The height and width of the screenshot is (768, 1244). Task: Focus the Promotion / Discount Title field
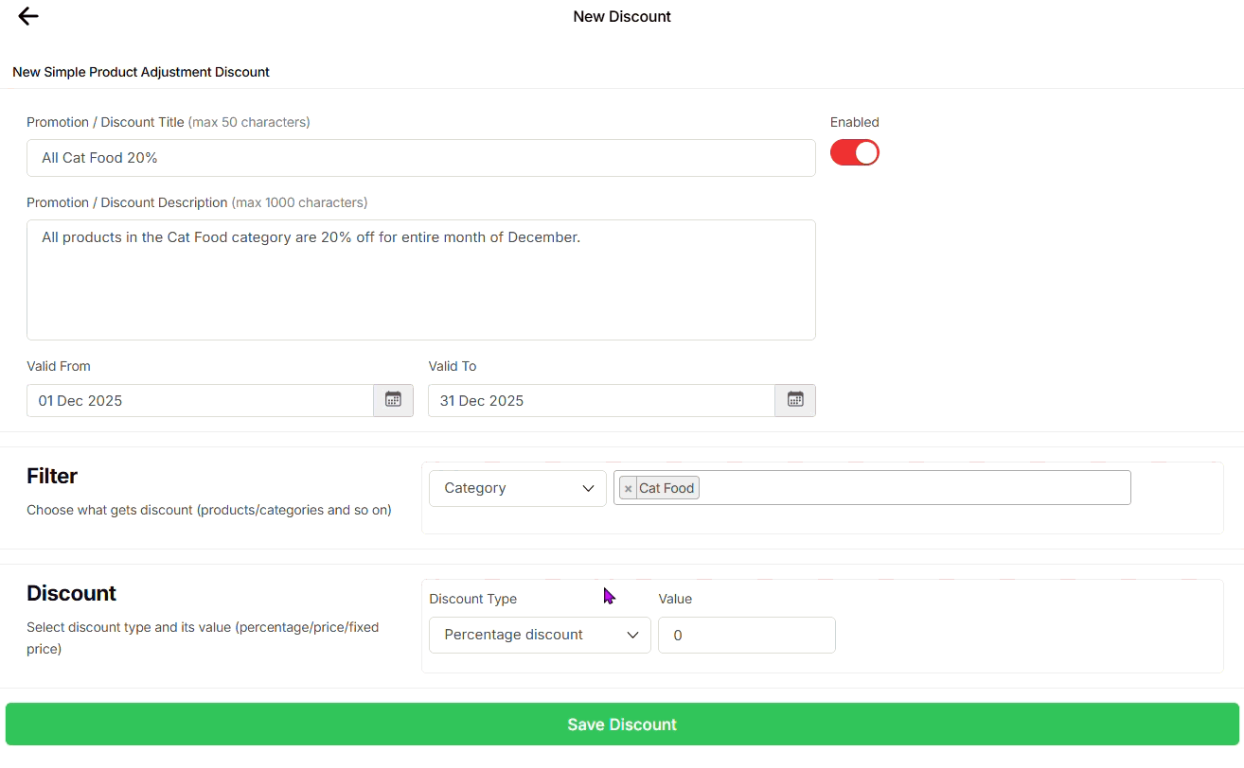tap(420, 158)
